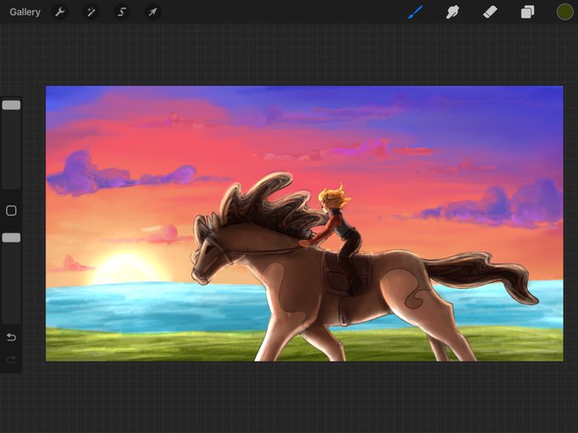Select the Paint brush tool
Screen dimensions: 578x433
(416, 12)
